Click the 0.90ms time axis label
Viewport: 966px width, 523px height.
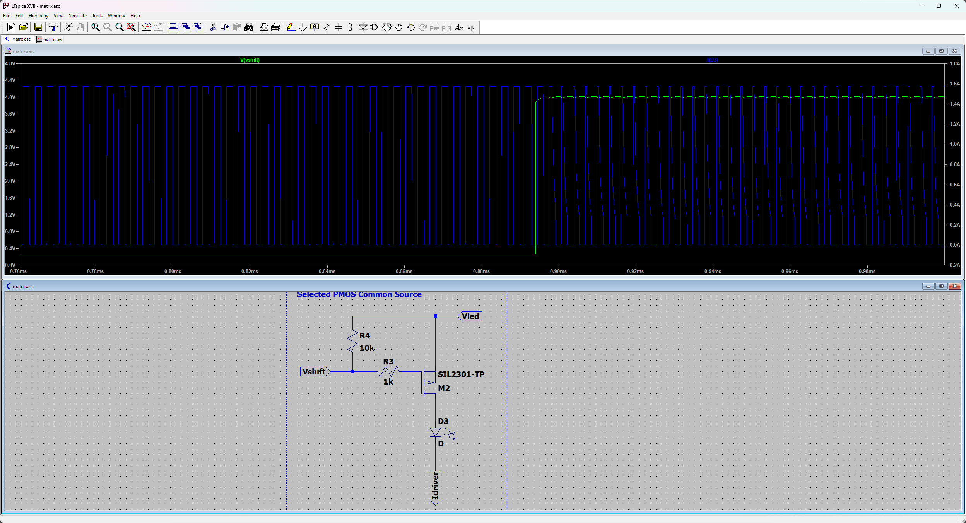(x=558, y=272)
